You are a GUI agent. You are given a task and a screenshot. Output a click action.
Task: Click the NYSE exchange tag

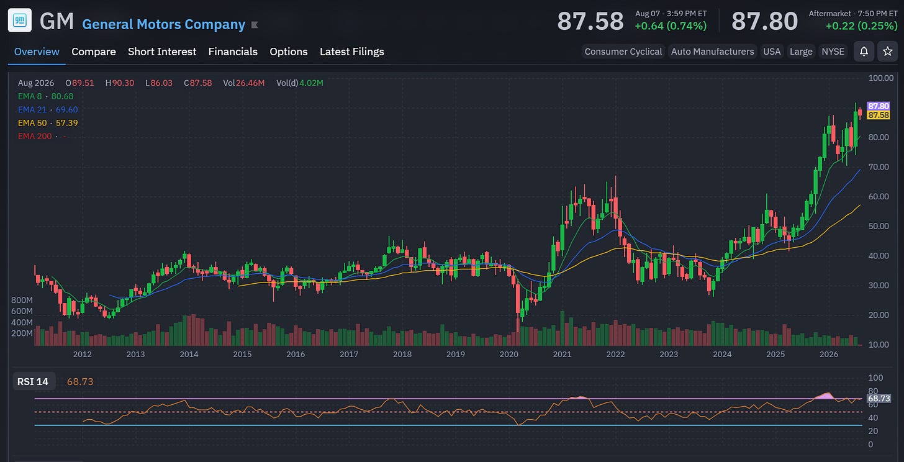tap(833, 52)
